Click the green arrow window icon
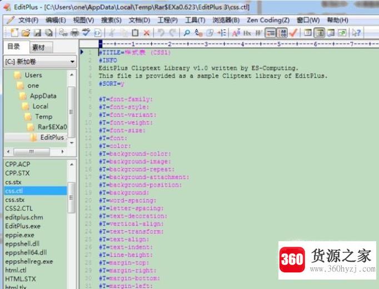 tap(342, 33)
